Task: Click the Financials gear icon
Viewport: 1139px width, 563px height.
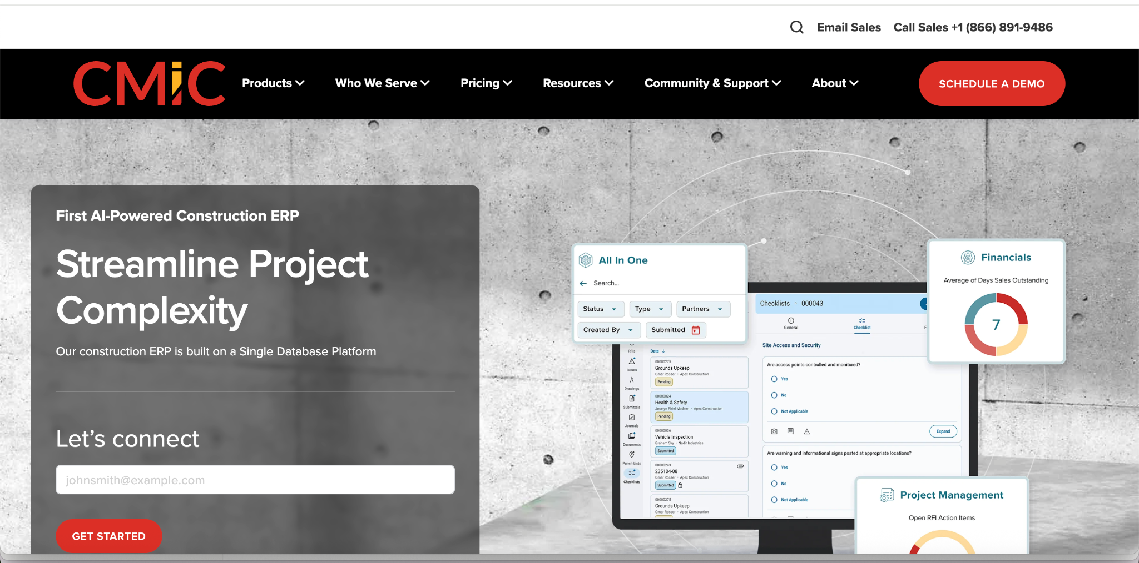Action: [968, 258]
